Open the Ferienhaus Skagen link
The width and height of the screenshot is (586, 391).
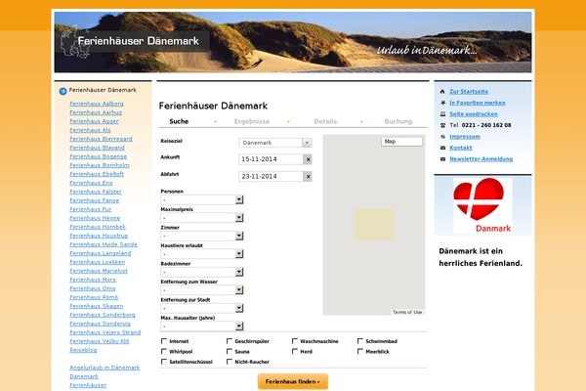pyautogui.click(x=96, y=306)
